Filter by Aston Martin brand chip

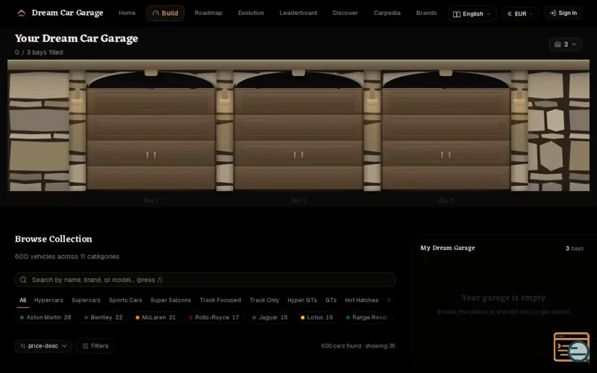46,318
